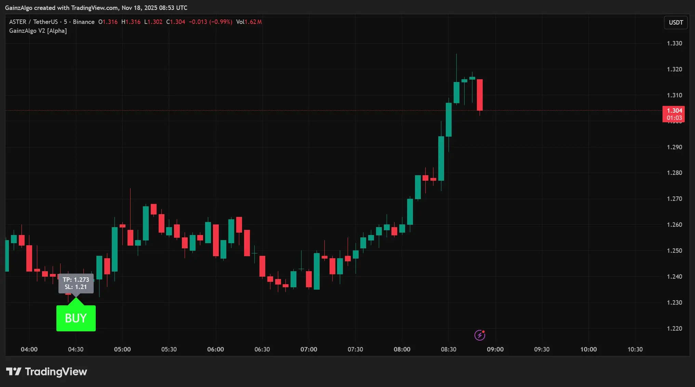
Task: Click the 1.220 price scale label
Action: 674,328
